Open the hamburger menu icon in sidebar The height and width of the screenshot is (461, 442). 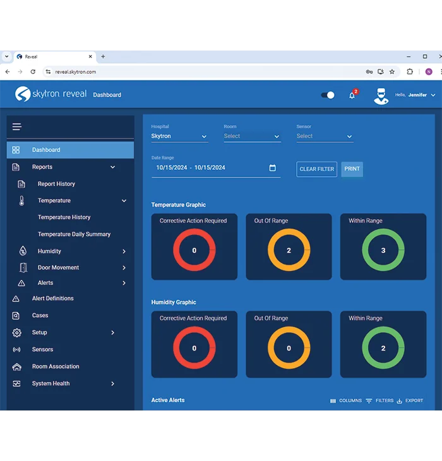17,127
